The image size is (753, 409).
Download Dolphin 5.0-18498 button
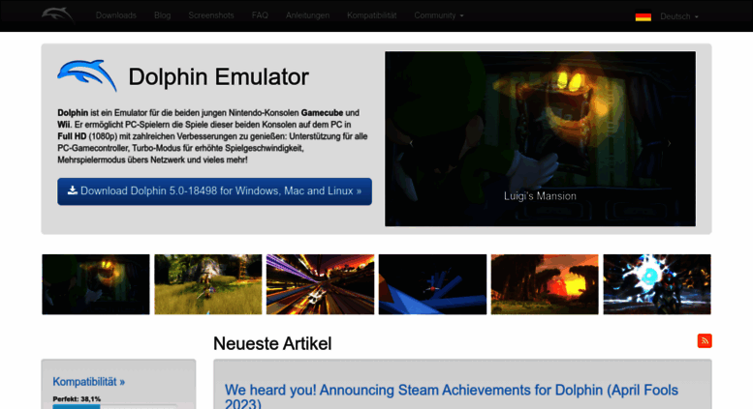215,191
